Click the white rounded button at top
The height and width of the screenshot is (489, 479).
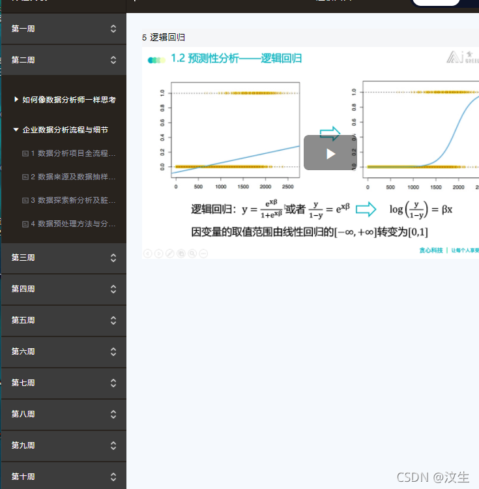[x=436, y=3]
